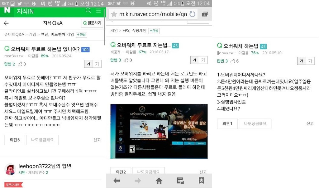Open the Overwatch launcher screenshot image
Viewport: 319px width, 188px height.
[x=159, y=131]
